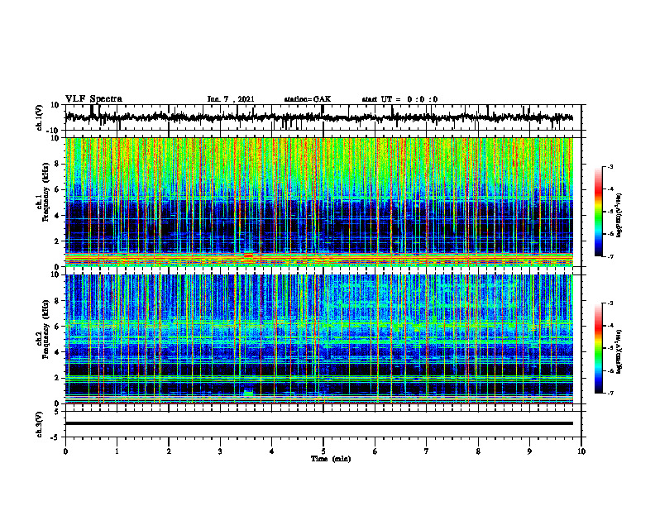Click the time axis tick label "8"
Viewport: 655px width, 506px height.
pyautogui.click(x=478, y=451)
